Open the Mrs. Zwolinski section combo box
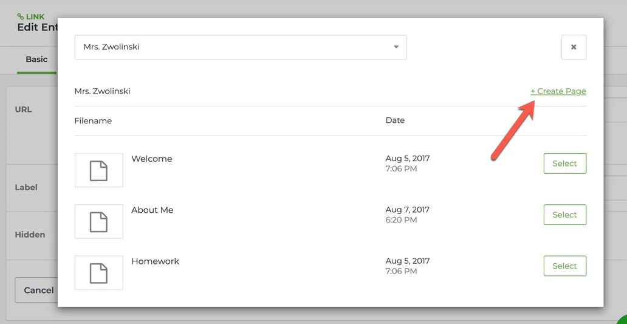The width and height of the screenshot is (627, 324). click(x=240, y=47)
